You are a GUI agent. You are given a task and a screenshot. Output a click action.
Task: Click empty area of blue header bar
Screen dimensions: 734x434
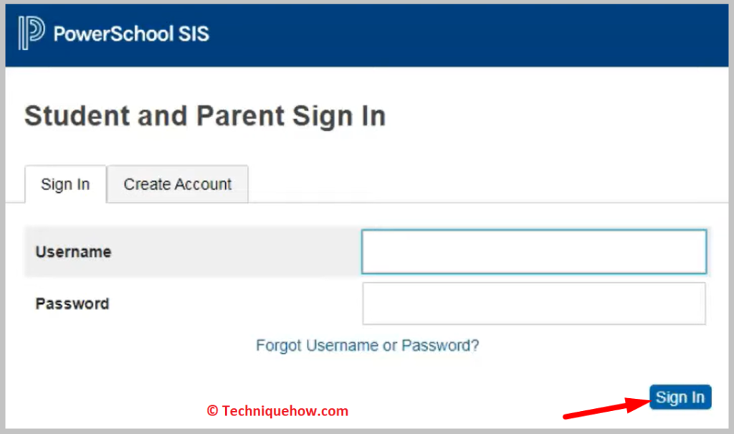coord(466,34)
